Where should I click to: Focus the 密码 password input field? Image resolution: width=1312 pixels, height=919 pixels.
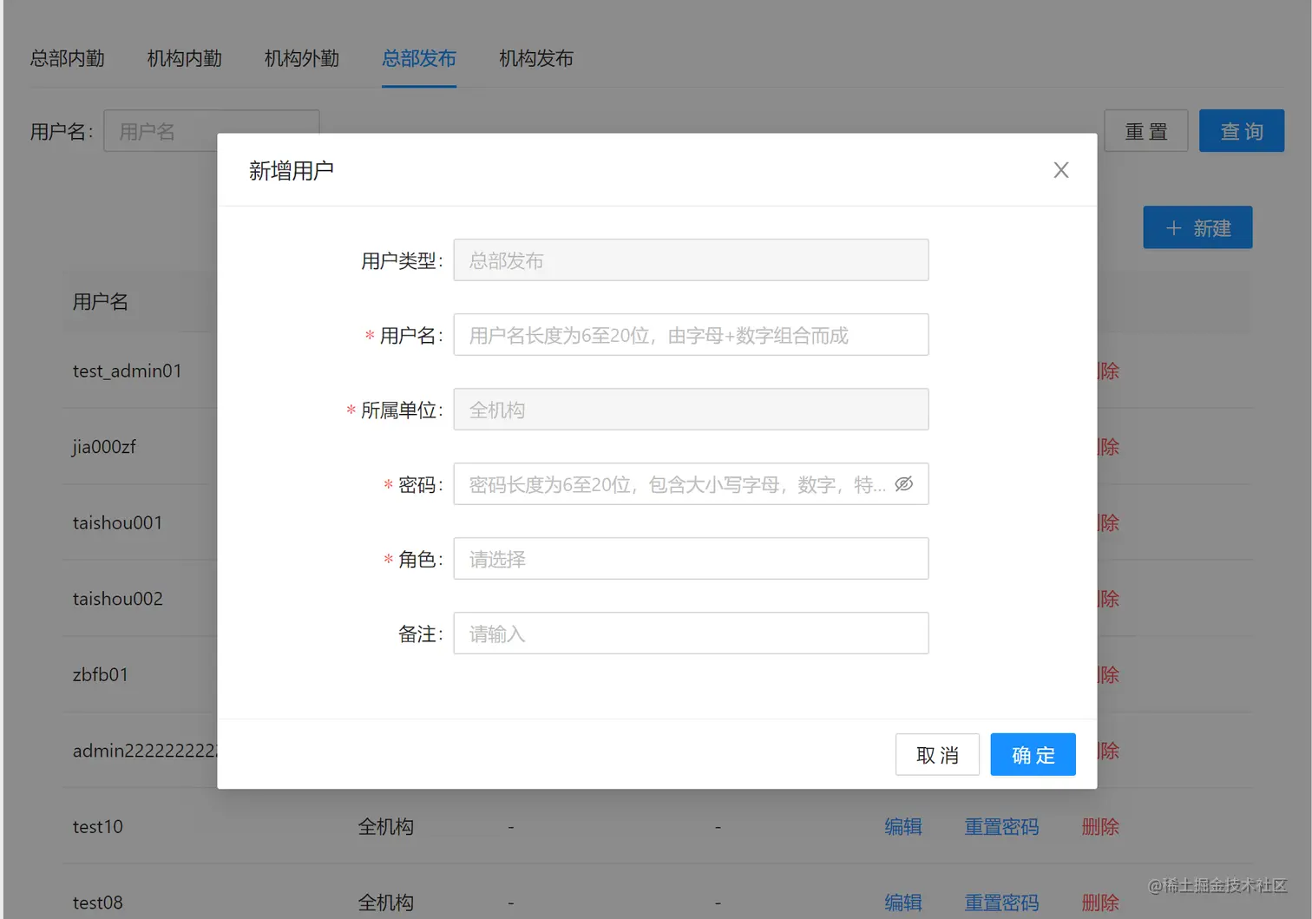691,484
